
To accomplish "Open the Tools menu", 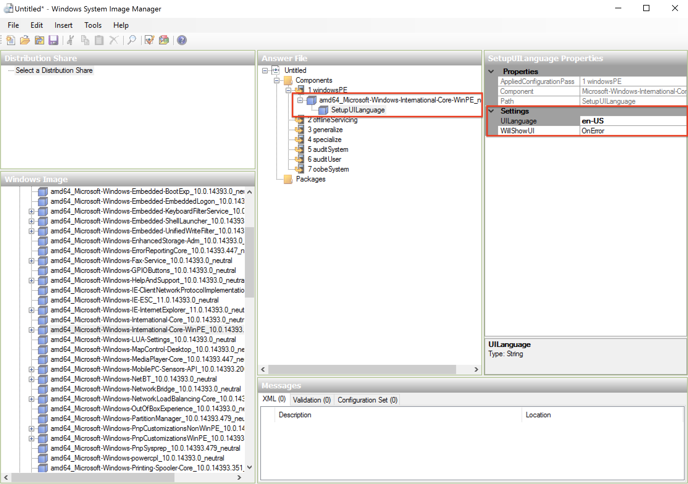I will pyautogui.click(x=93, y=25).
